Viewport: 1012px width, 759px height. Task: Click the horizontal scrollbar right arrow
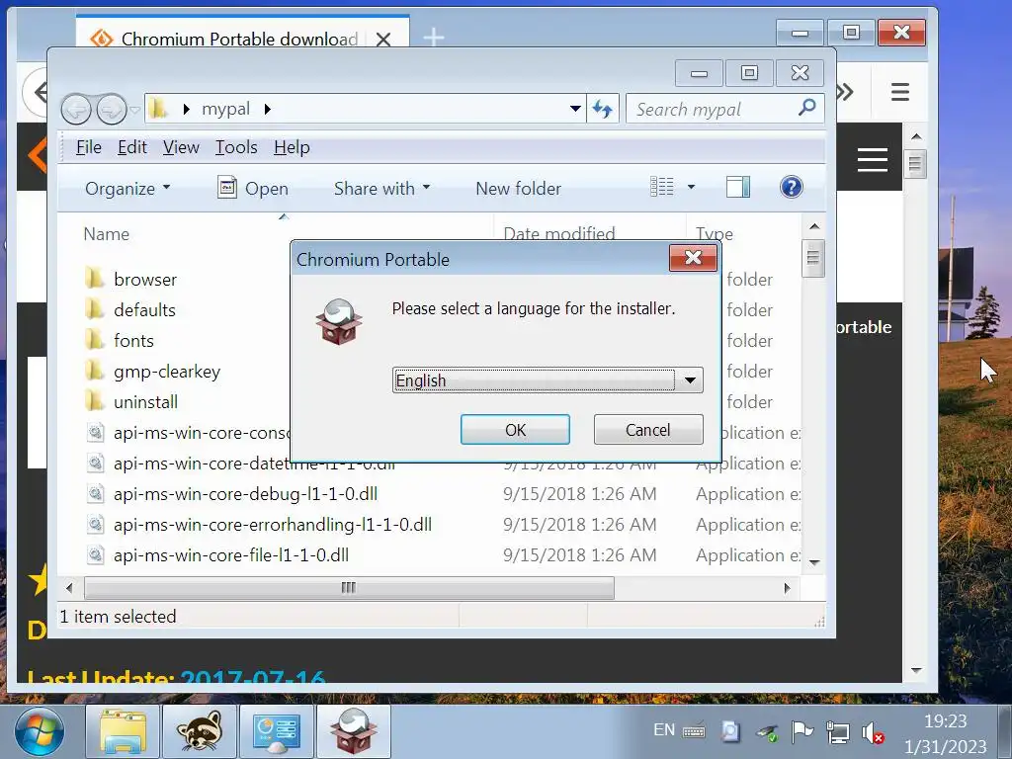[x=787, y=588]
